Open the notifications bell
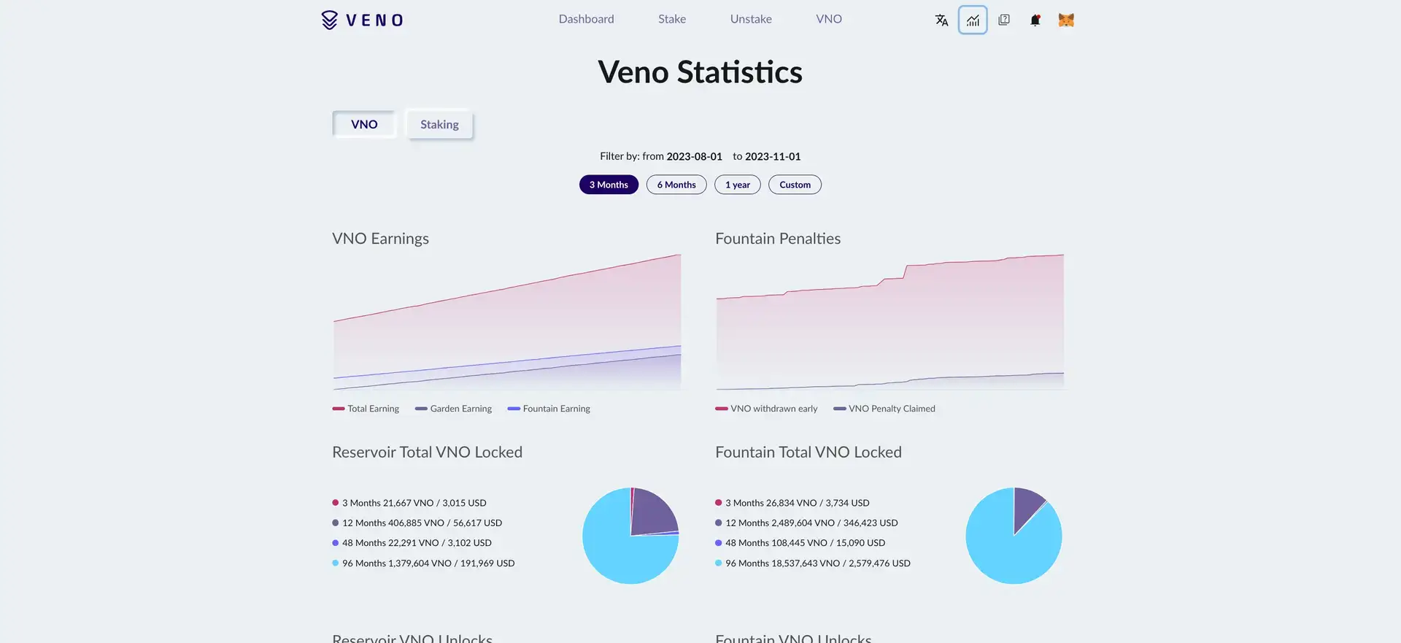This screenshot has width=1401, height=643. tap(1035, 20)
